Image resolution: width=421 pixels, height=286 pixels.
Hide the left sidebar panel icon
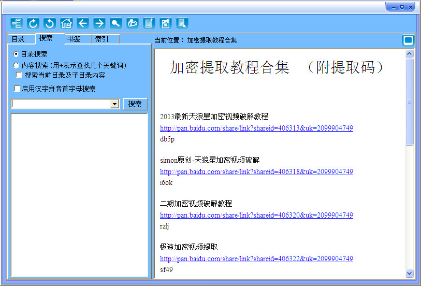(x=17, y=23)
